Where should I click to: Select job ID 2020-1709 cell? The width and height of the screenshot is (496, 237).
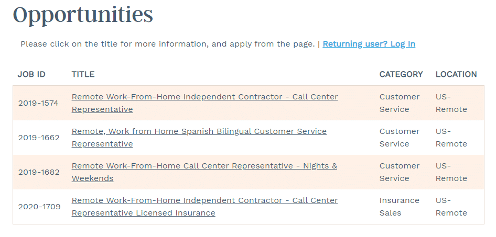point(39,207)
